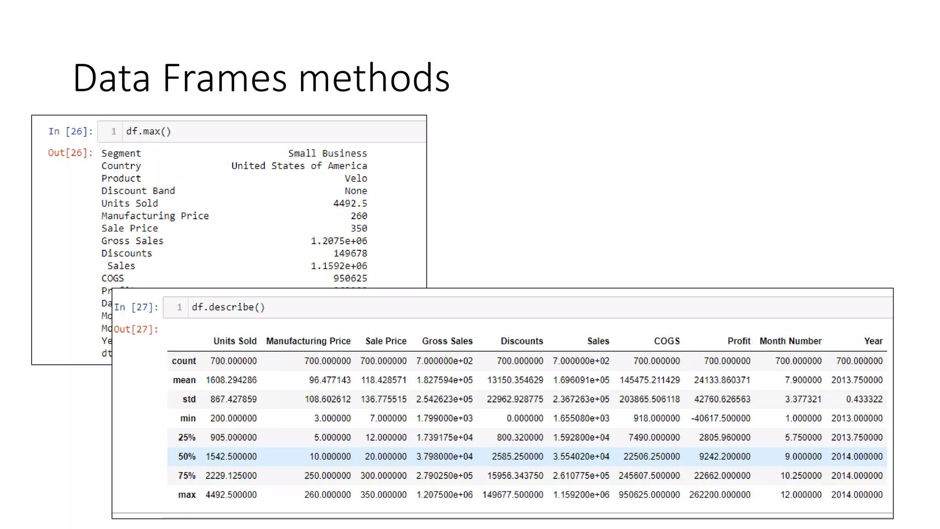Click Velo value in df.max output
Screen dimensions: 940x529
[x=356, y=178]
